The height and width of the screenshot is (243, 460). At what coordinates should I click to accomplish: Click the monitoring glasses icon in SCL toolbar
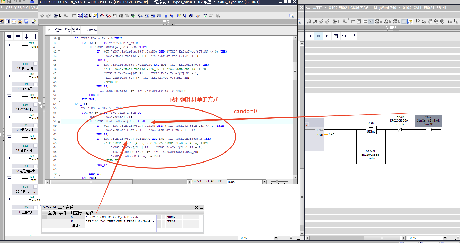(204, 16)
